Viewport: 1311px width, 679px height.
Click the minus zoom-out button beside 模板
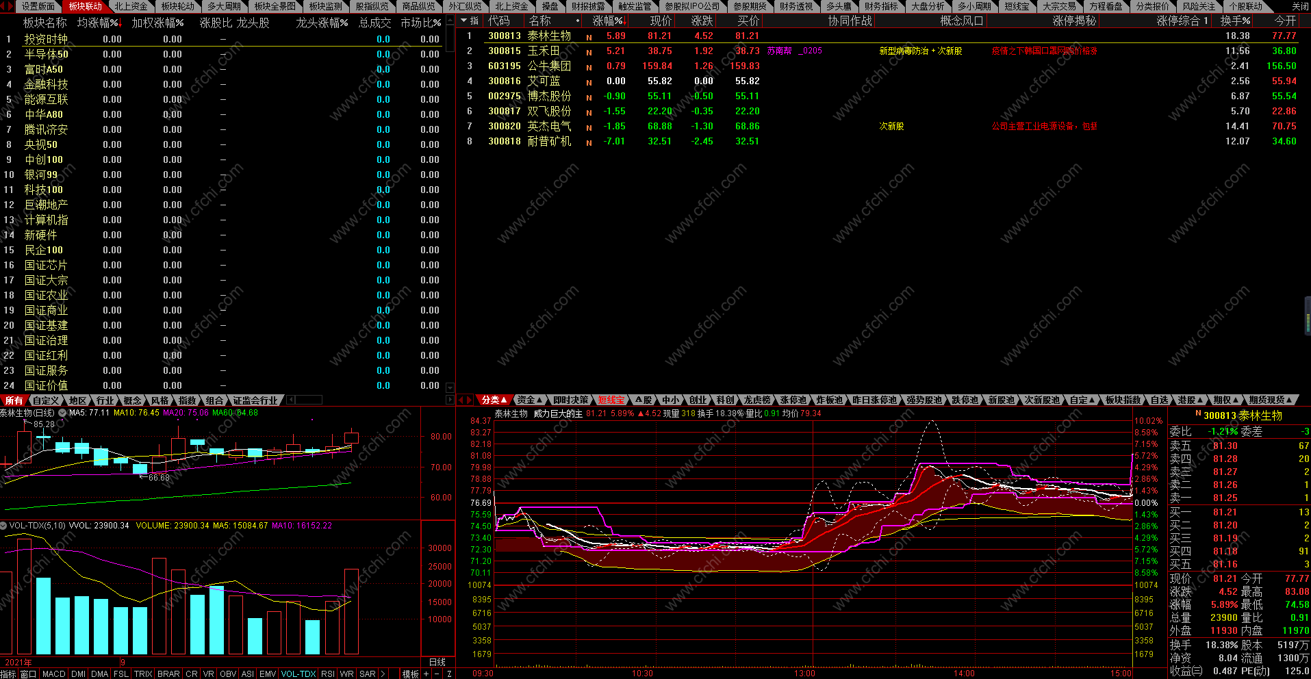click(x=437, y=674)
